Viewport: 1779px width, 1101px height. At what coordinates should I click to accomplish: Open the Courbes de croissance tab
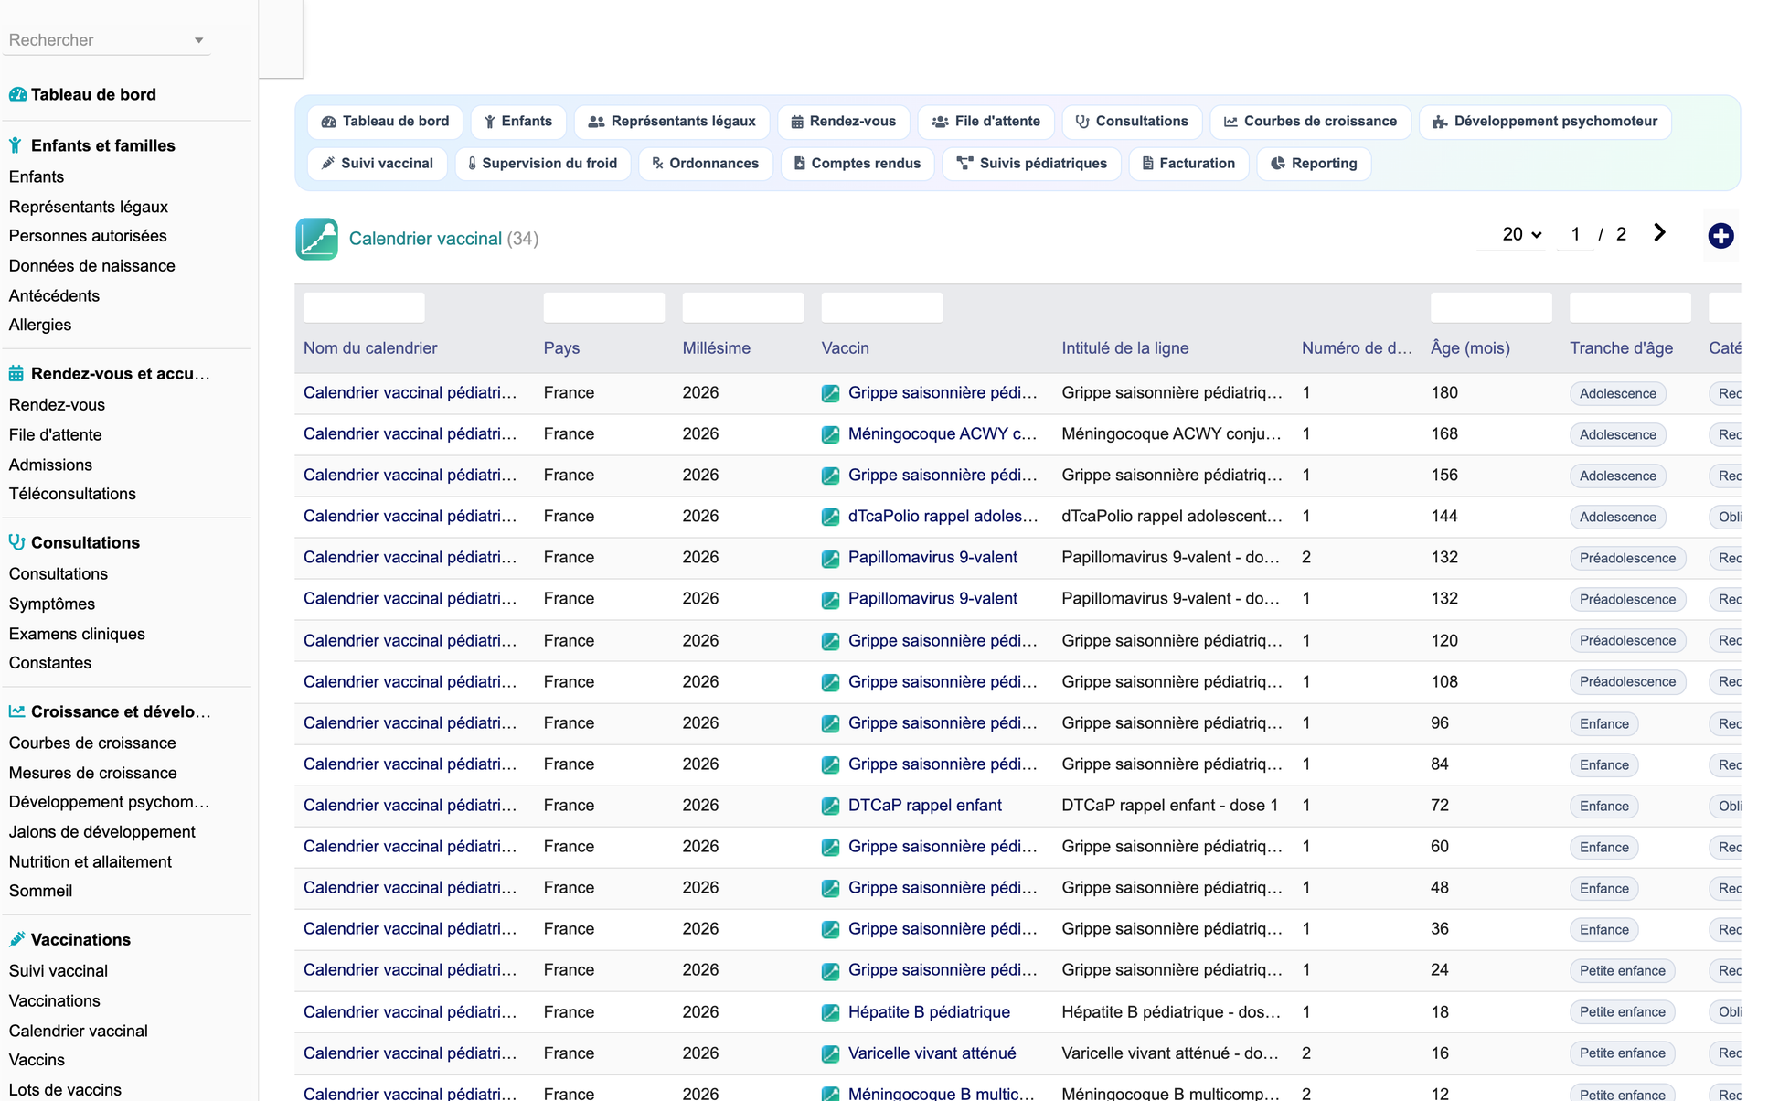[x=1310, y=122]
